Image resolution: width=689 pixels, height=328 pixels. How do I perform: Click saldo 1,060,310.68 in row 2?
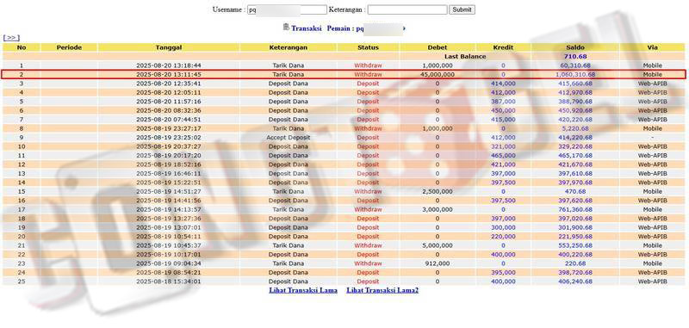pyautogui.click(x=575, y=75)
